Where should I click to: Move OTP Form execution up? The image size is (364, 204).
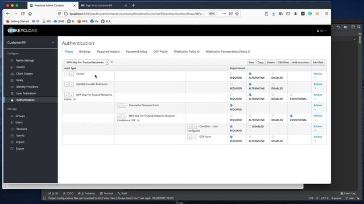tap(189, 137)
